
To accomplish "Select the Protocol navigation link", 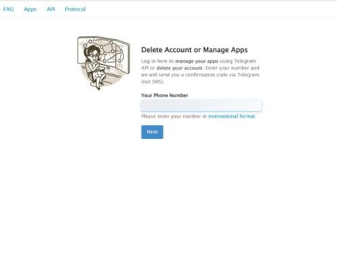I will click(75, 9).
